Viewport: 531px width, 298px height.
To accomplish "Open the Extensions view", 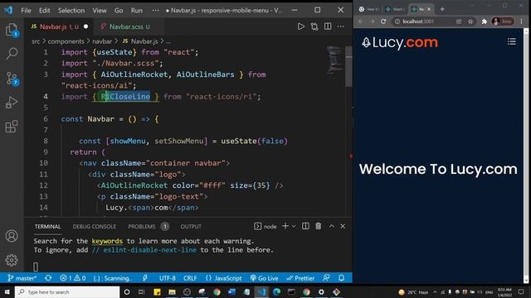I will [x=12, y=127].
